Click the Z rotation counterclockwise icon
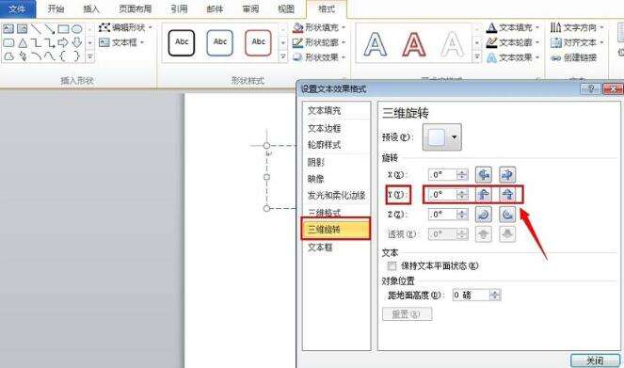The image size is (624, 368). point(507,215)
